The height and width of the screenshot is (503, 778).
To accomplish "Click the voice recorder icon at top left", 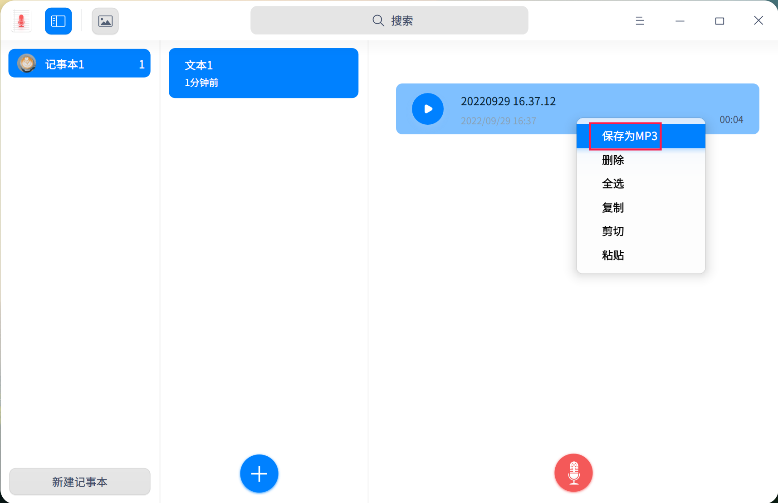I will point(21,20).
